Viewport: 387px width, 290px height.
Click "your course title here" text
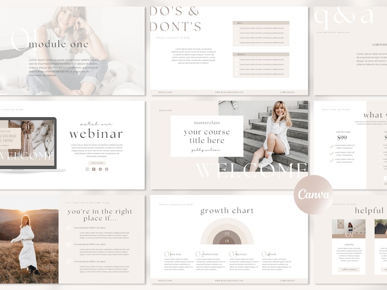207,136
